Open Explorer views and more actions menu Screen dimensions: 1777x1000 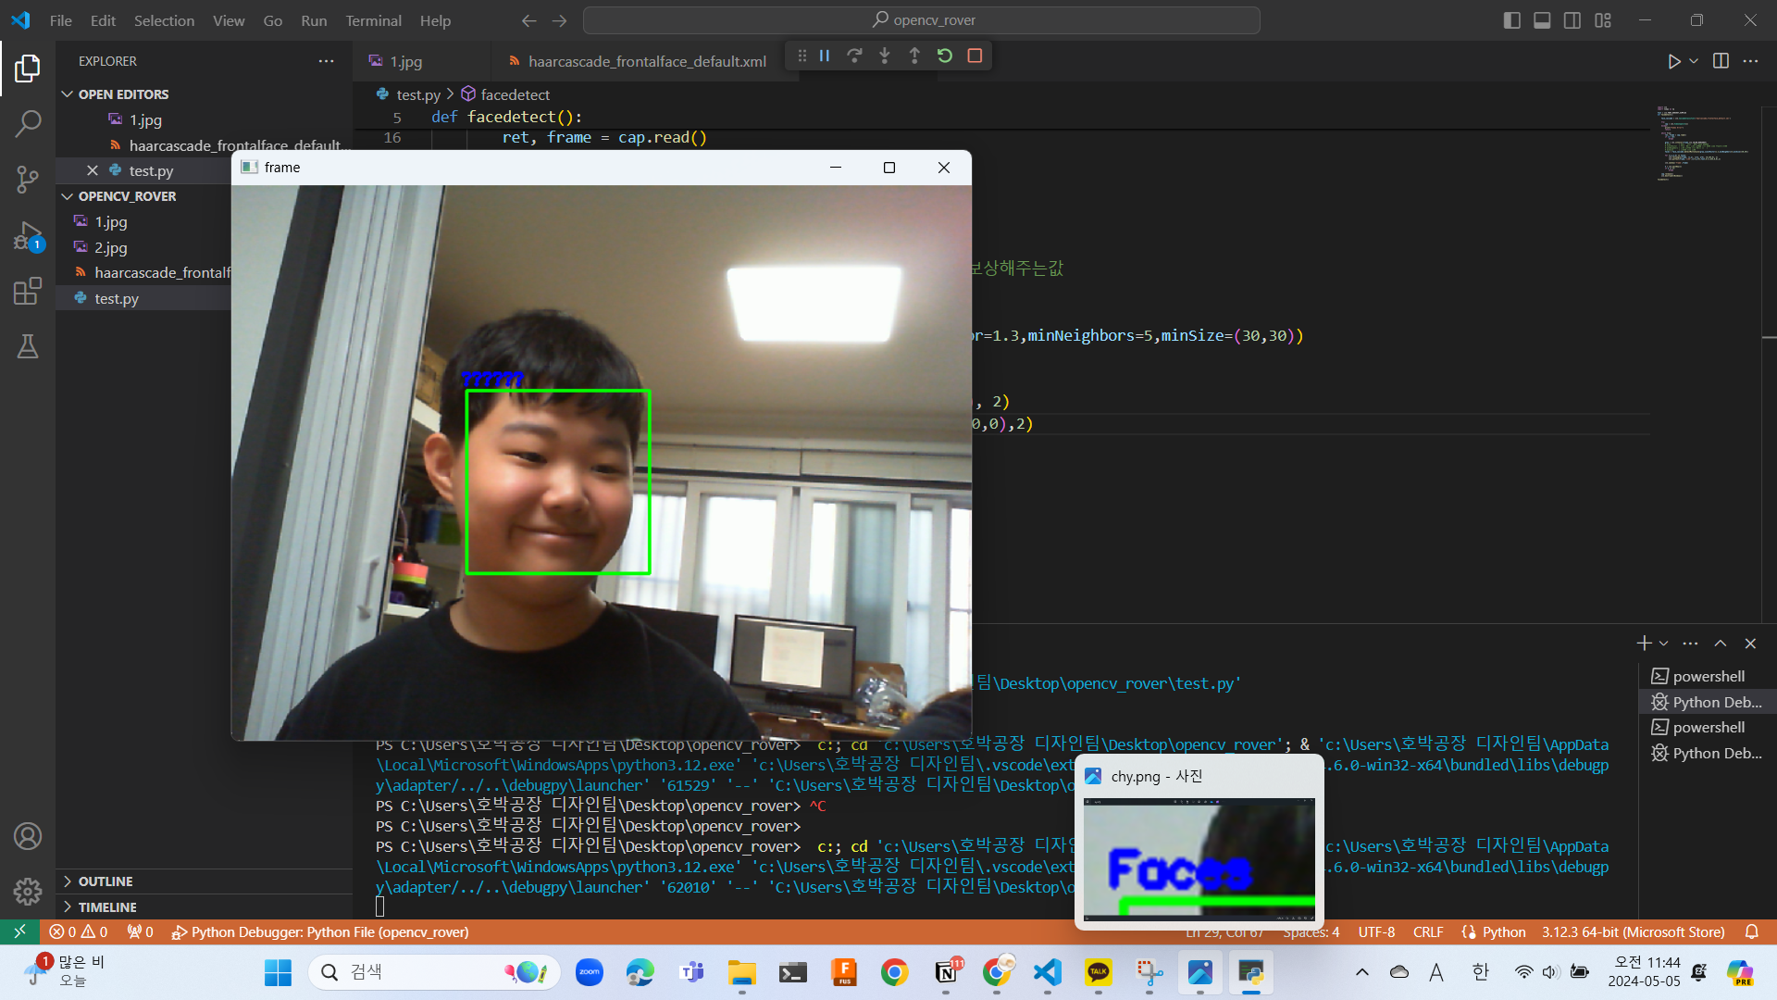tap(326, 61)
